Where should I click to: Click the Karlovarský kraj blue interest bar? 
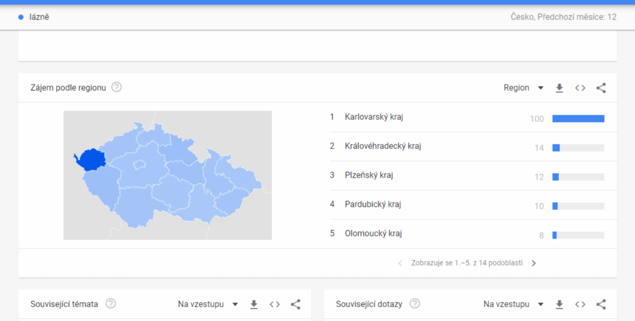pos(578,119)
